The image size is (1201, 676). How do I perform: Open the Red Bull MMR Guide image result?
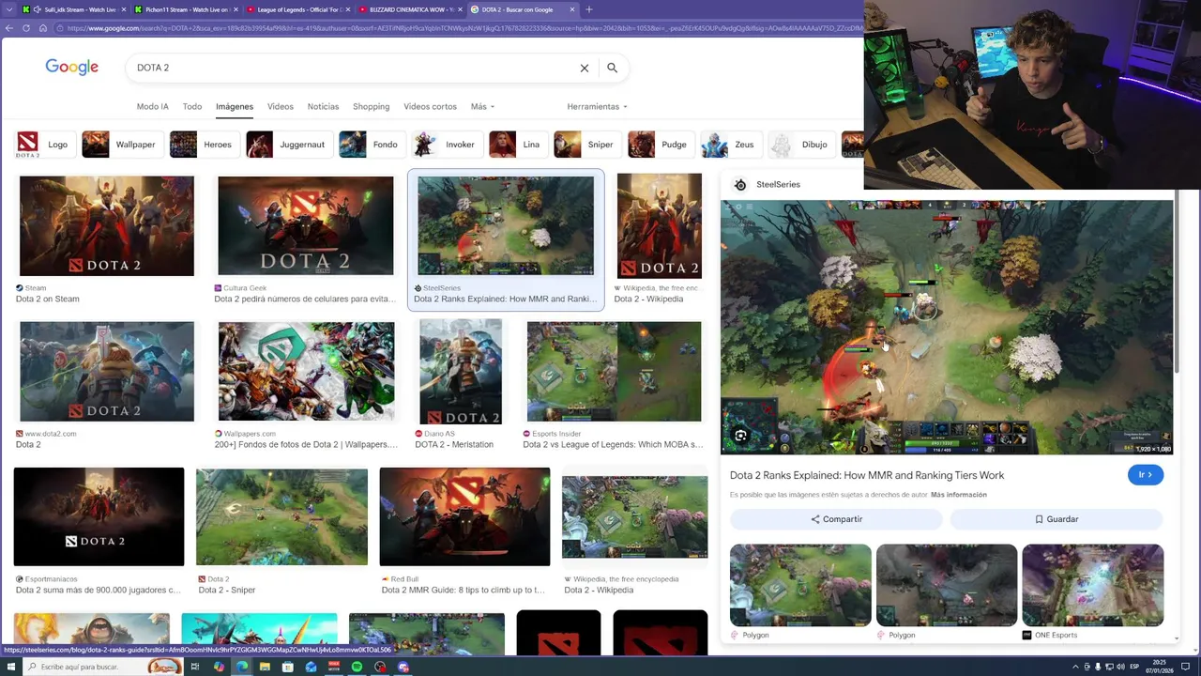tap(464, 516)
